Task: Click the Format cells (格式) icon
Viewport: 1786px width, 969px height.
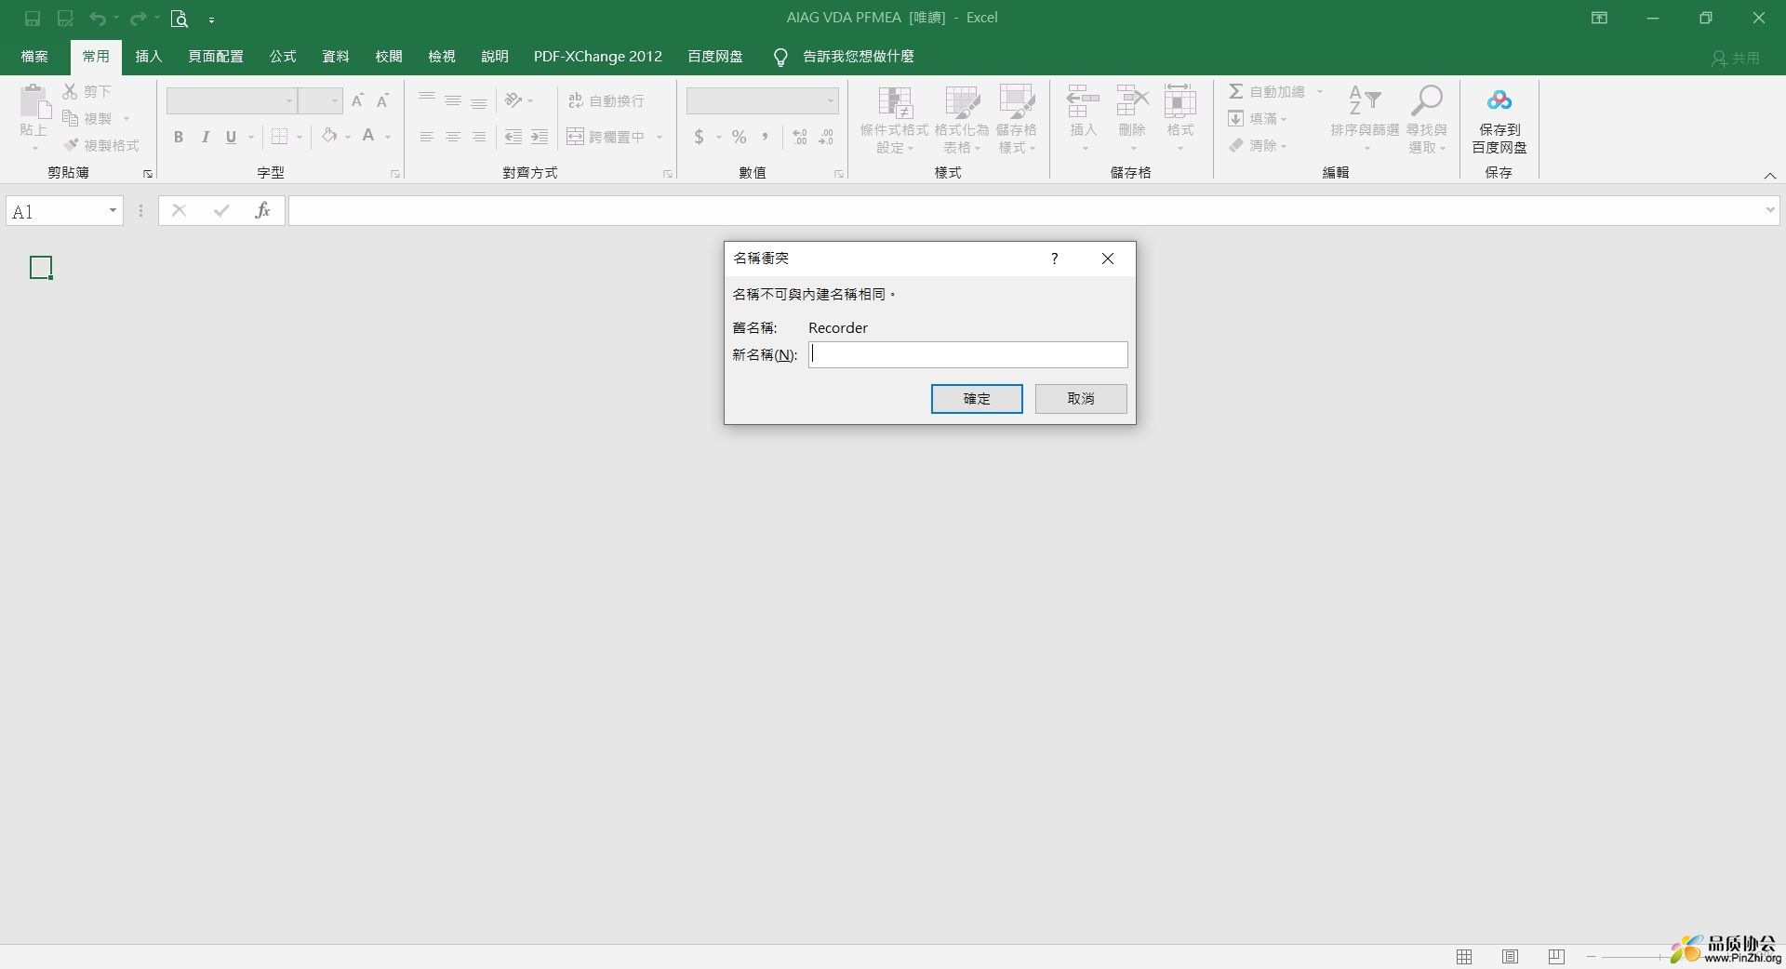Action: [x=1180, y=100]
